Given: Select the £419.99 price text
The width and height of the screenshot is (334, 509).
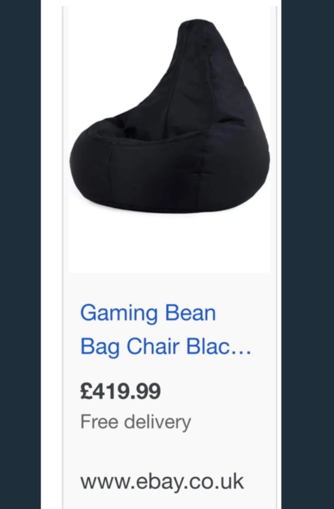Looking at the screenshot, I should pos(120,392).
